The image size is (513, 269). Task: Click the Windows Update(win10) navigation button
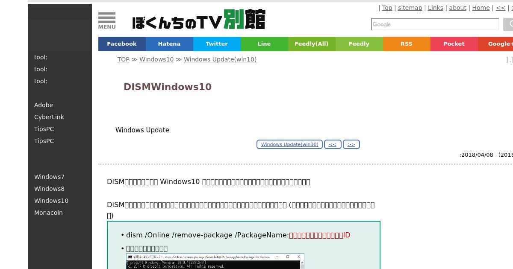tap(289, 144)
